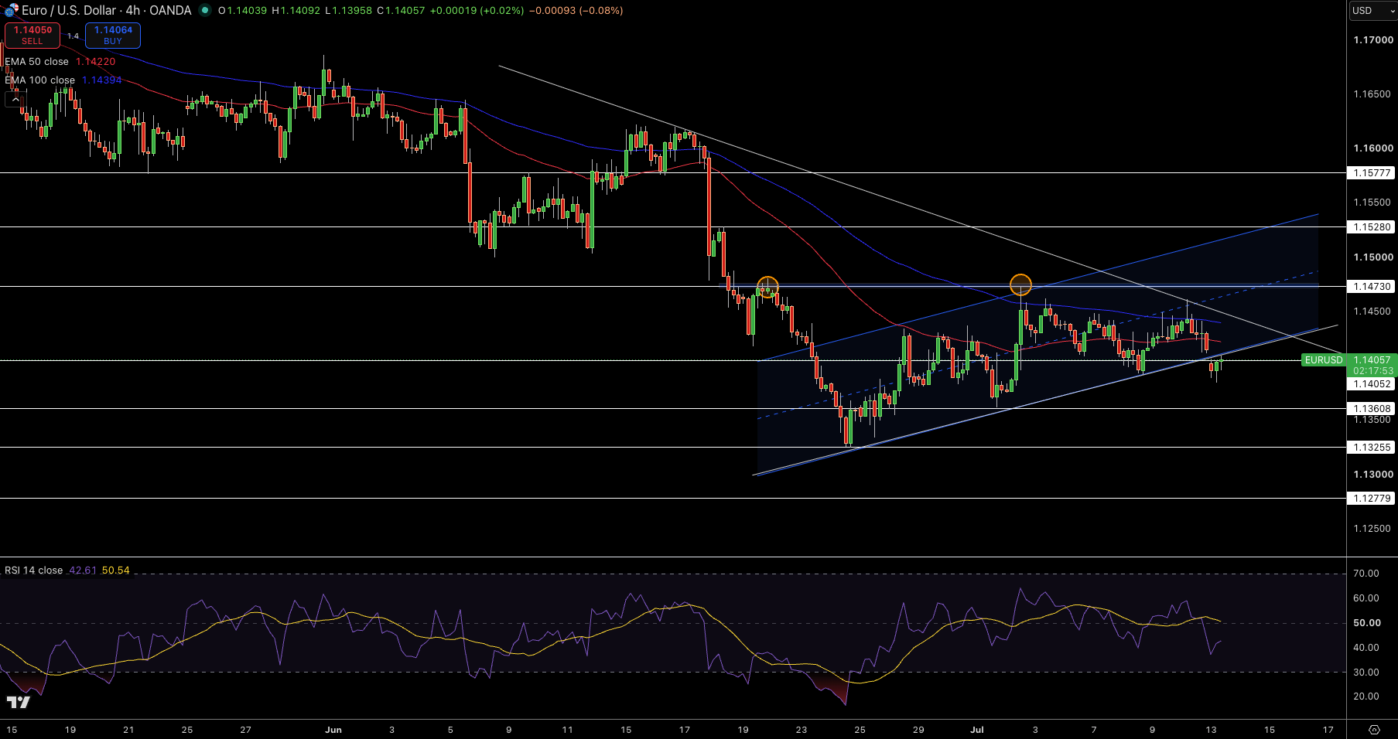Collapse the indicator legend with chevron
The width and height of the screenshot is (1398, 739).
(x=15, y=99)
